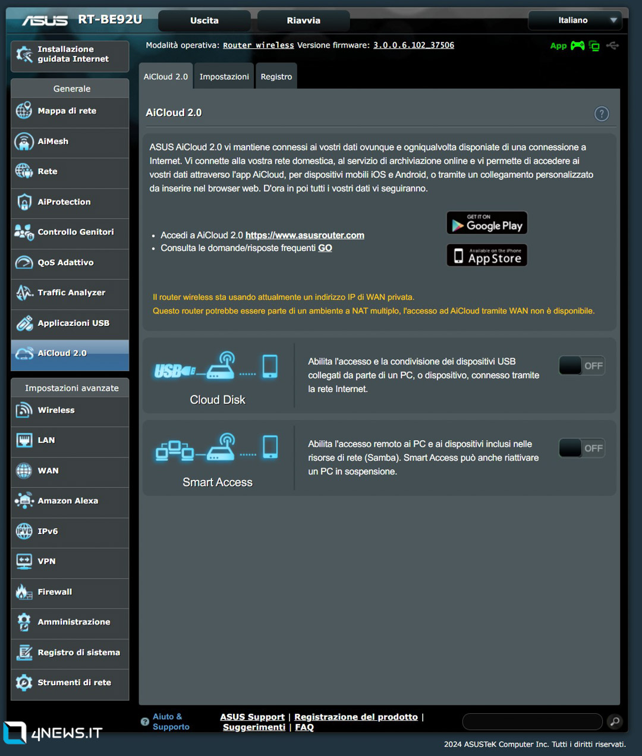This screenshot has height=756, width=642.
Task: Open Firewall menu label
Action: (55, 592)
